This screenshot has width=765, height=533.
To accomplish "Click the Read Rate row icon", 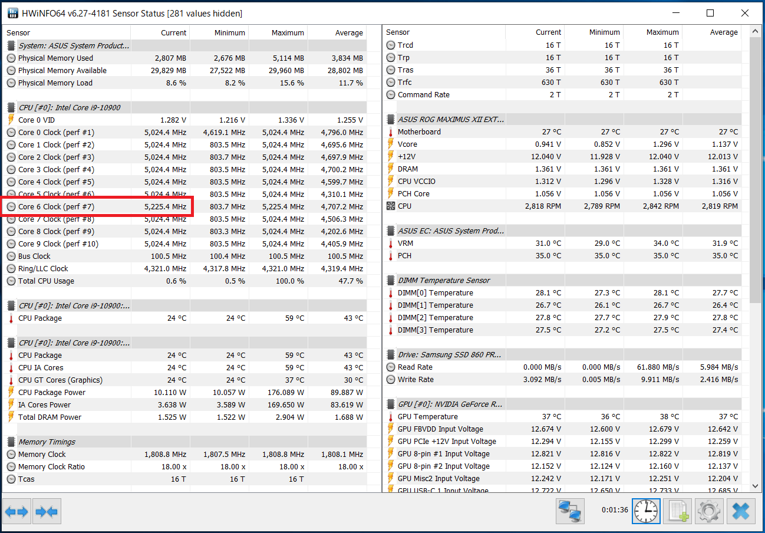I will coord(390,367).
